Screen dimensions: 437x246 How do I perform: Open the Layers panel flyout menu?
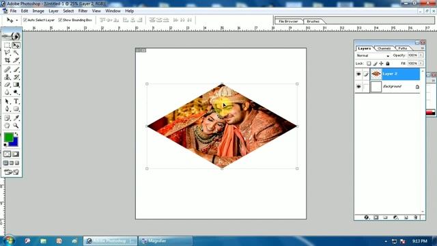click(422, 49)
